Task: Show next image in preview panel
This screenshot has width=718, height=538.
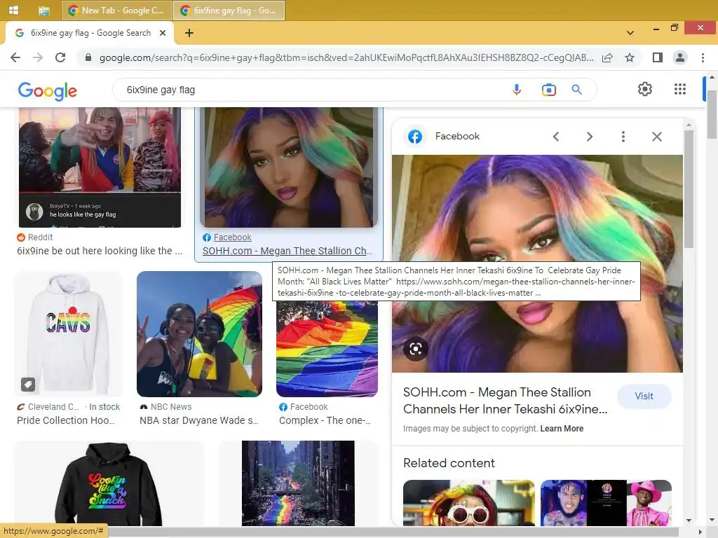Action: pyautogui.click(x=589, y=137)
